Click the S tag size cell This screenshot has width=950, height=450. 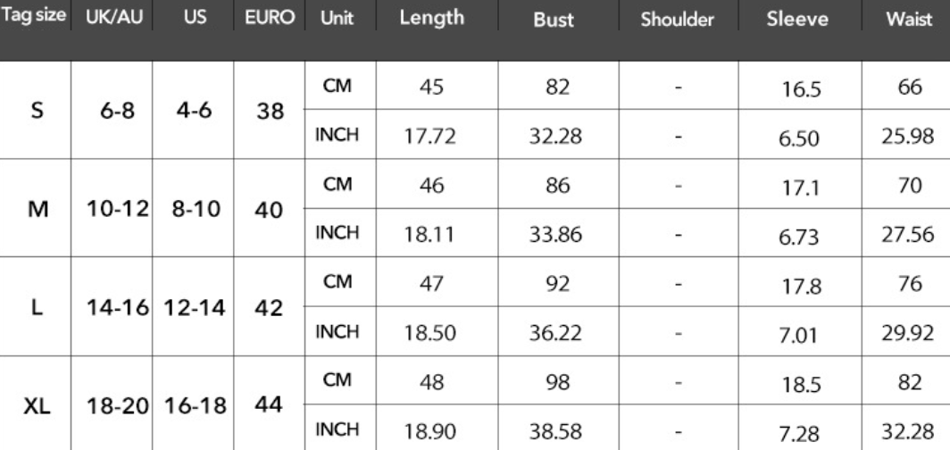pyautogui.click(x=37, y=111)
